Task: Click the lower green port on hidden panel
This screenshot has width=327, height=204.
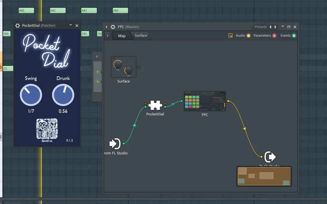Action: 97,82
